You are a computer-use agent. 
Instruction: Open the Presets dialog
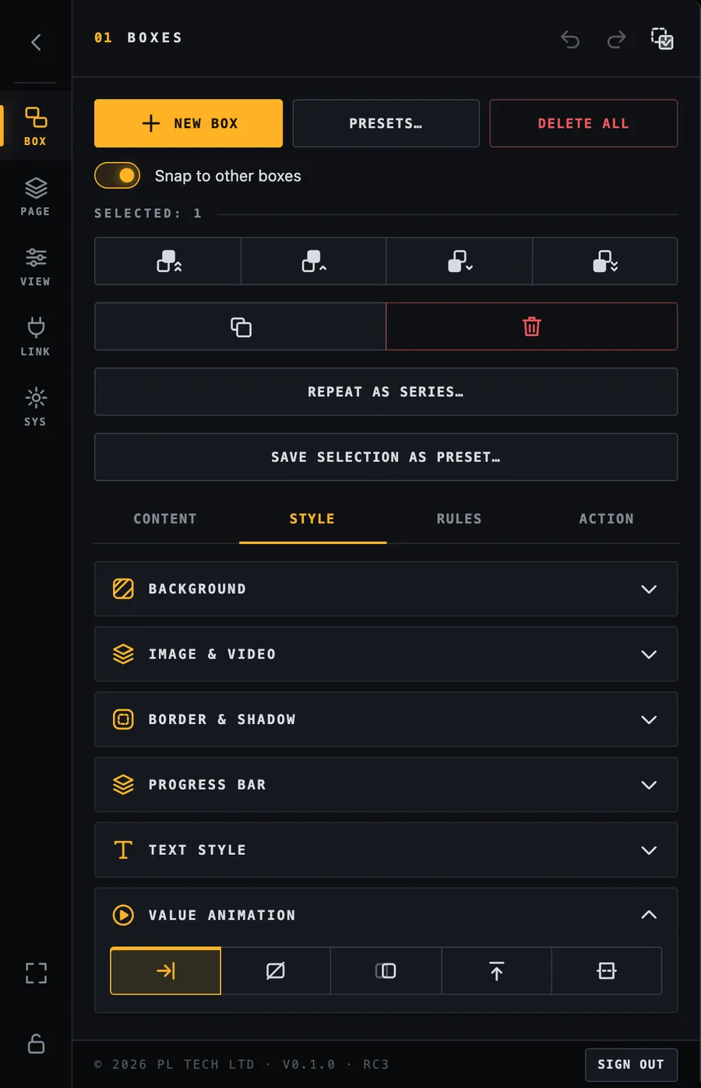[386, 123]
